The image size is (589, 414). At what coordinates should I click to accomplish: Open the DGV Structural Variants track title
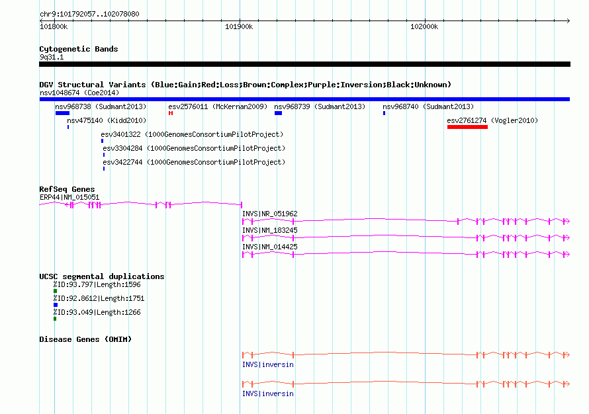coord(246,85)
